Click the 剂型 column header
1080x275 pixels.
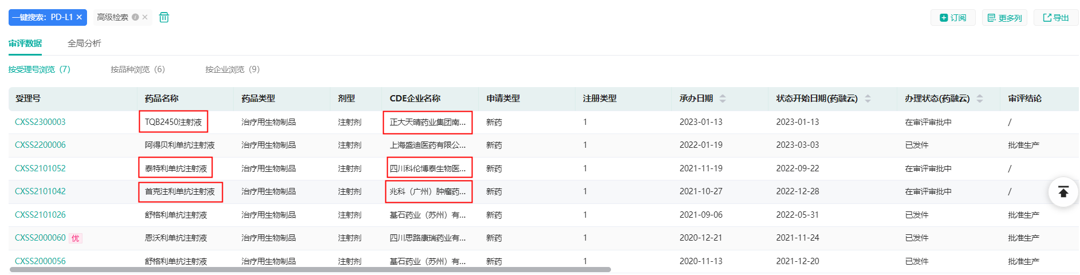[x=346, y=99]
